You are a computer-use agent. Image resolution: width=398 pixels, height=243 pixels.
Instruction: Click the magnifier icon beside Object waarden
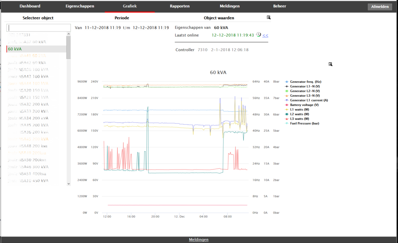tap(269, 17)
